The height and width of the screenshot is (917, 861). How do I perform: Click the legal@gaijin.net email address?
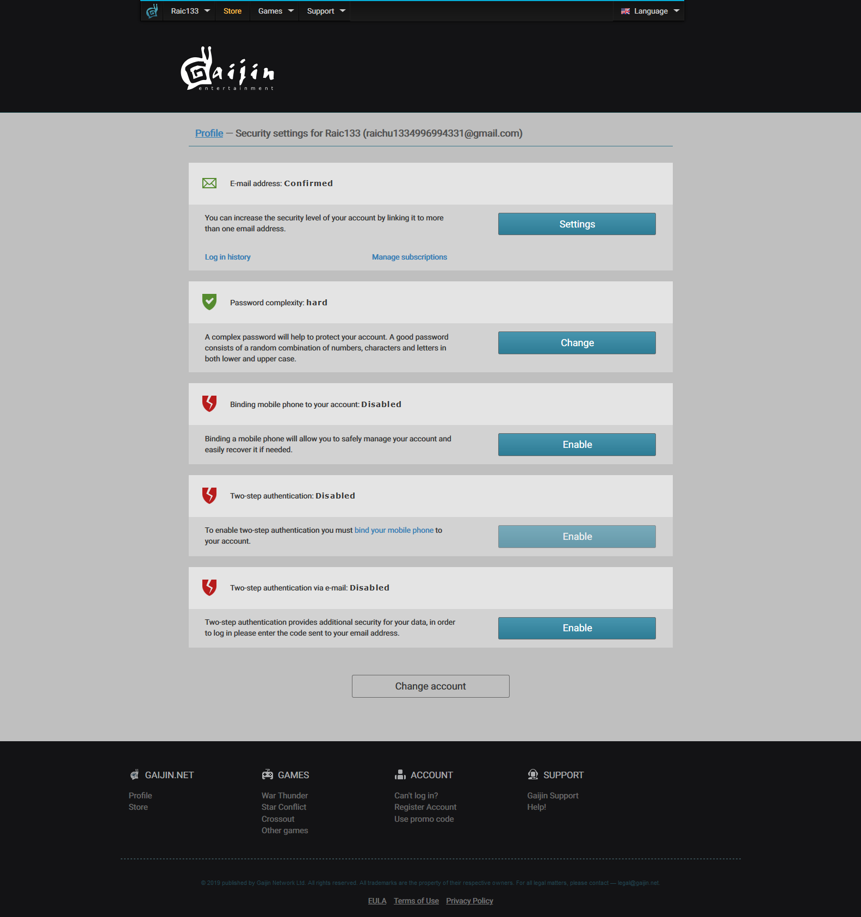[638, 883]
